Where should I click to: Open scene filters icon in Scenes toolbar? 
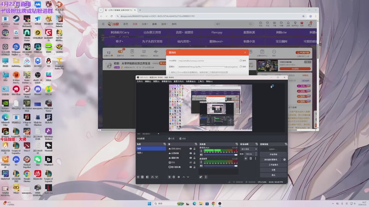pos(147,177)
